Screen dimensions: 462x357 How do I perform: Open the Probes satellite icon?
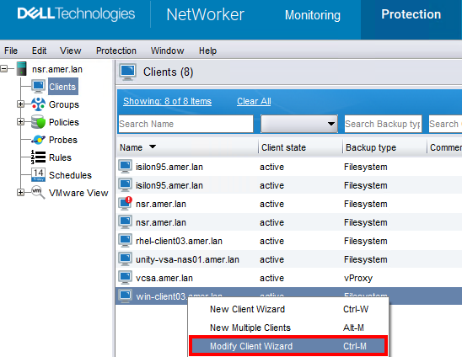(38, 140)
